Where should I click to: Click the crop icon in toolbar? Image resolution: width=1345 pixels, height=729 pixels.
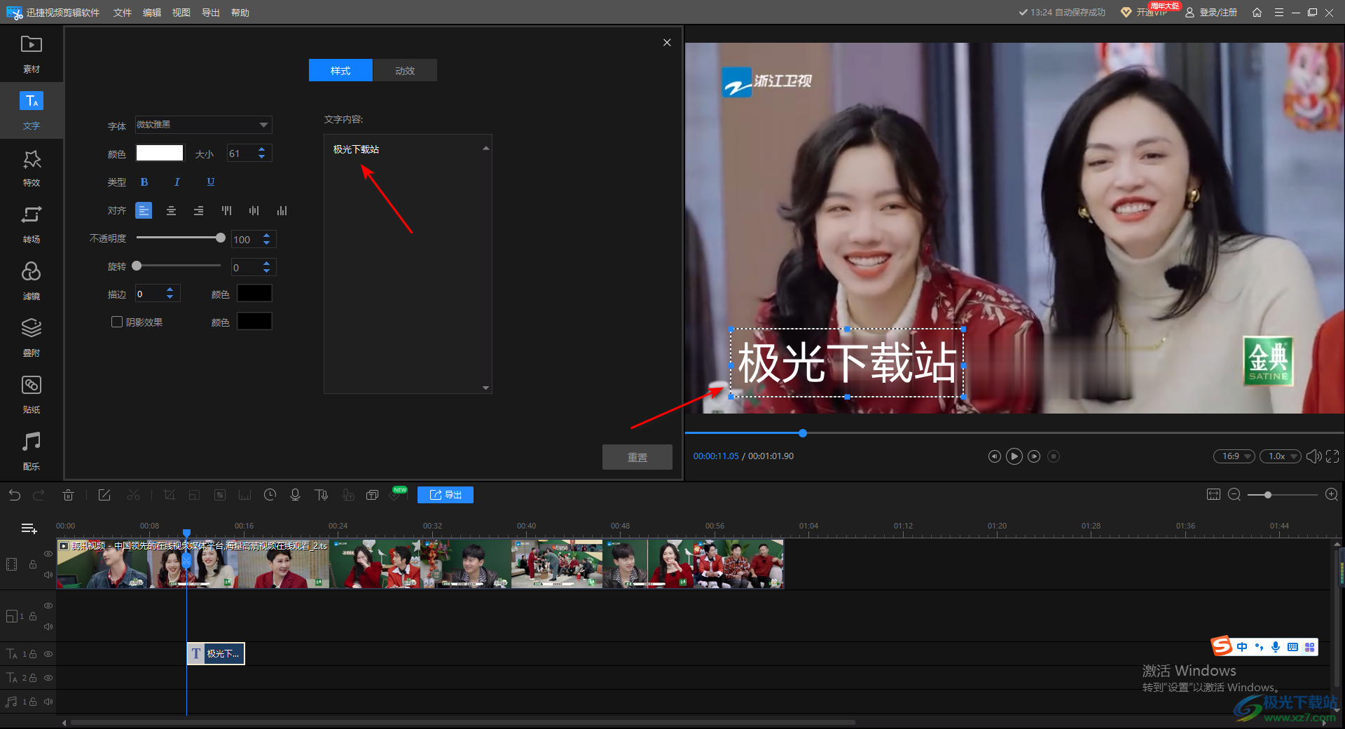pyautogui.click(x=169, y=495)
